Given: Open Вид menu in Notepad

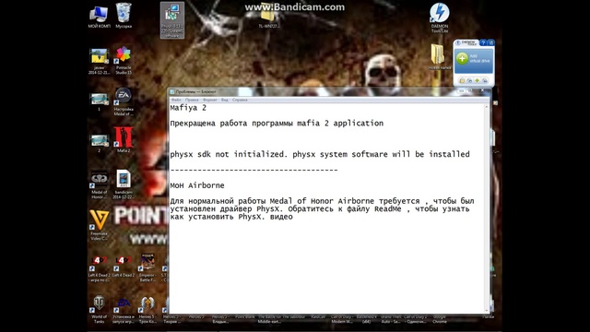Looking at the screenshot, I should (x=225, y=101).
